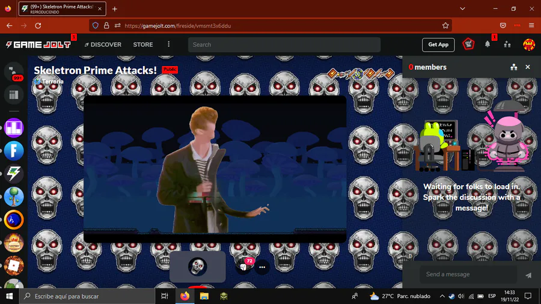Open the volume control in tray

click(x=461, y=296)
